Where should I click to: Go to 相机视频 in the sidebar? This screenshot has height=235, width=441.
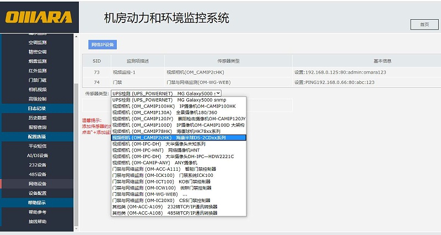[x=37, y=89]
